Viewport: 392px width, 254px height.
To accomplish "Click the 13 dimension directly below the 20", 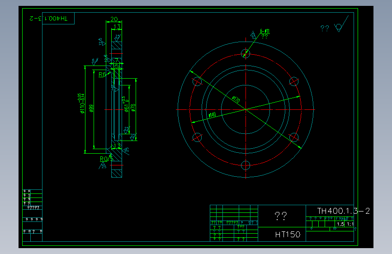I will (117, 26).
